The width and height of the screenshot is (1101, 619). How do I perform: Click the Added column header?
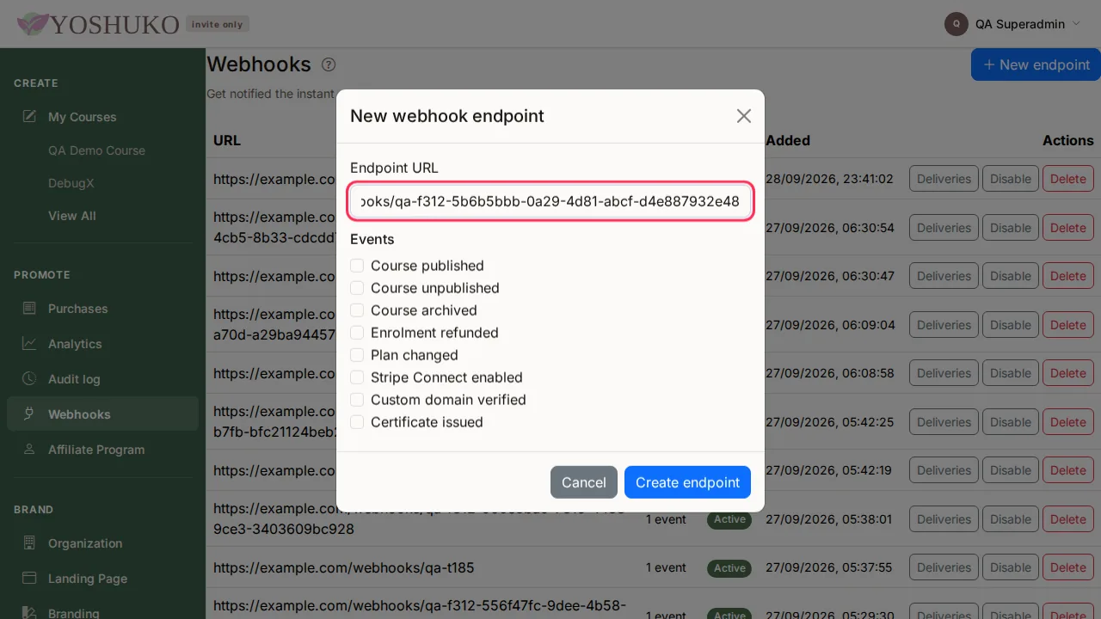(x=788, y=140)
